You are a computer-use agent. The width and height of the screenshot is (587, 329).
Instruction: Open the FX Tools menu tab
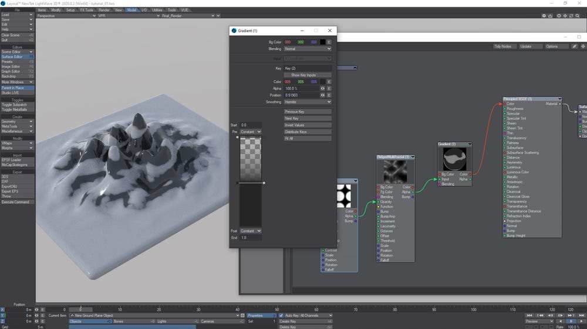[86, 10]
